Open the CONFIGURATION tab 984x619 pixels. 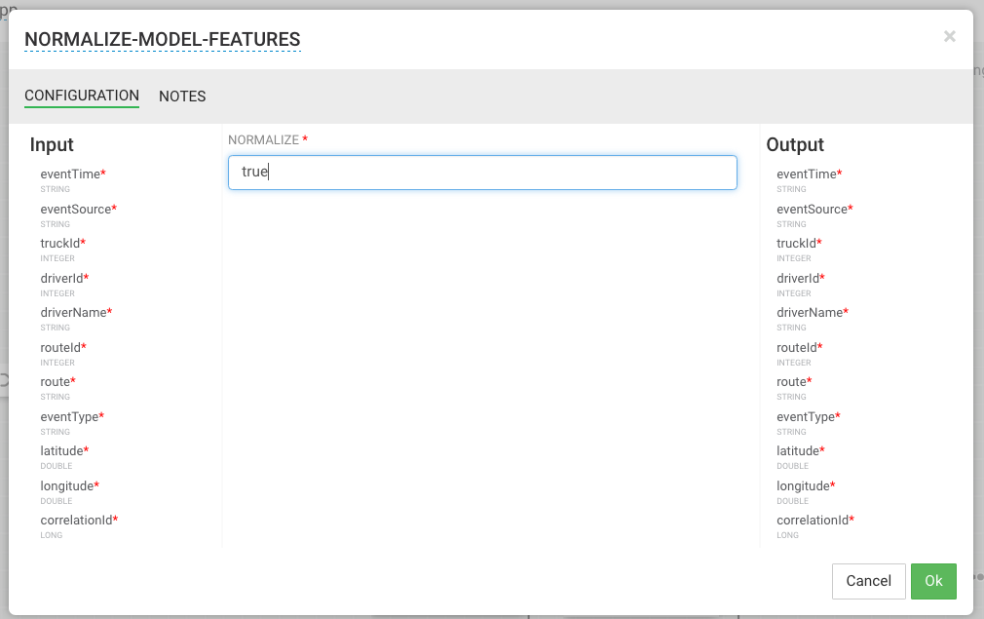pos(82,97)
